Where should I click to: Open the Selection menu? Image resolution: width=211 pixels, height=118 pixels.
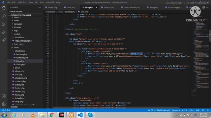[22, 2]
